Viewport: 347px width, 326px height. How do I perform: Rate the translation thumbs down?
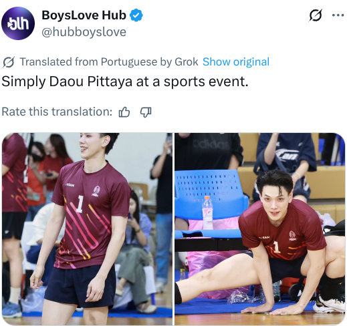click(x=146, y=112)
